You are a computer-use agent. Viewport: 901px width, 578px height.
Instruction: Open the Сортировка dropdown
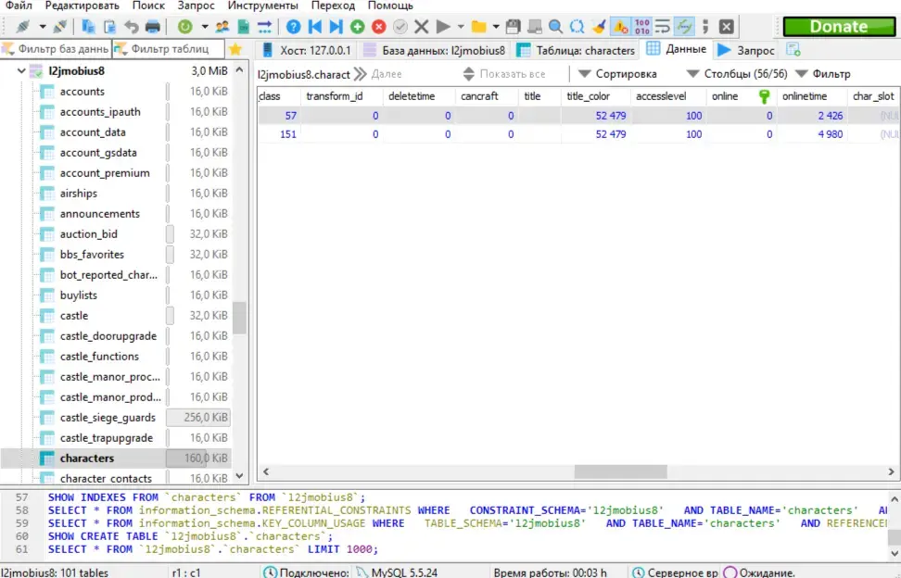617,74
